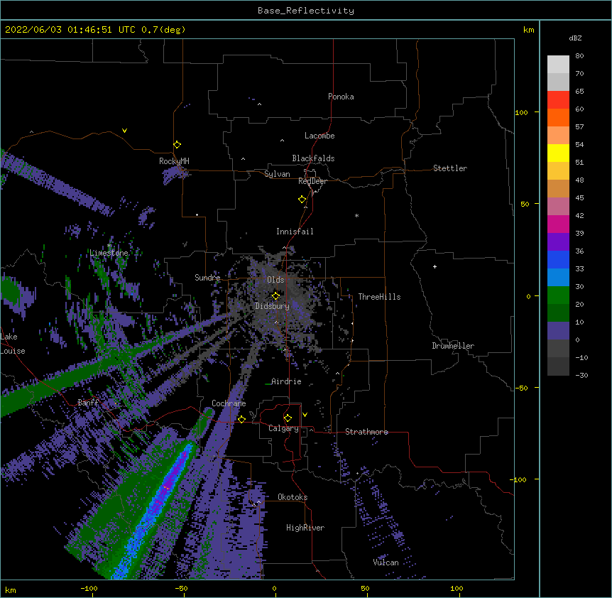Click the Banff label
612x598 pixels.
click(x=88, y=403)
